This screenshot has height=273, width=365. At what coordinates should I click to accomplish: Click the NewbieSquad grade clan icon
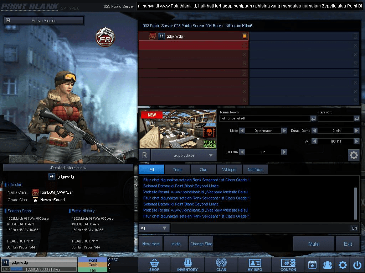tap(35, 200)
